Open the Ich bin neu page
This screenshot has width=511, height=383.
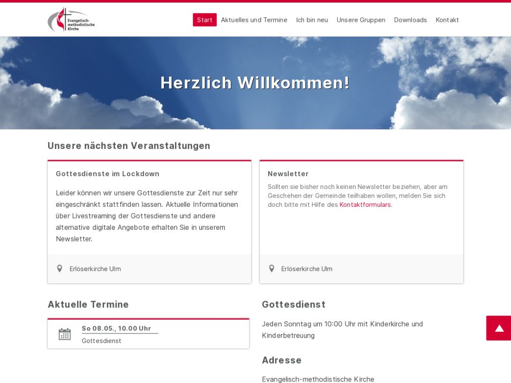pos(312,20)
